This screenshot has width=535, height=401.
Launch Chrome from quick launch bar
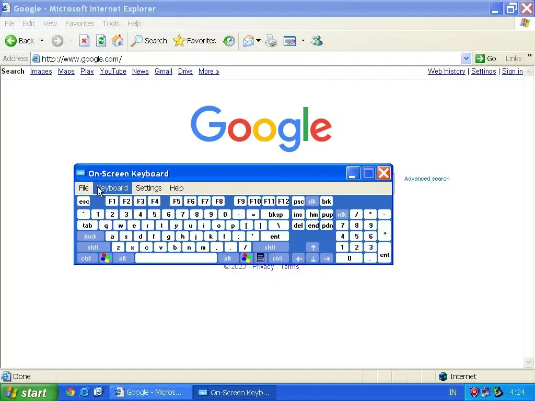[71, 392]
